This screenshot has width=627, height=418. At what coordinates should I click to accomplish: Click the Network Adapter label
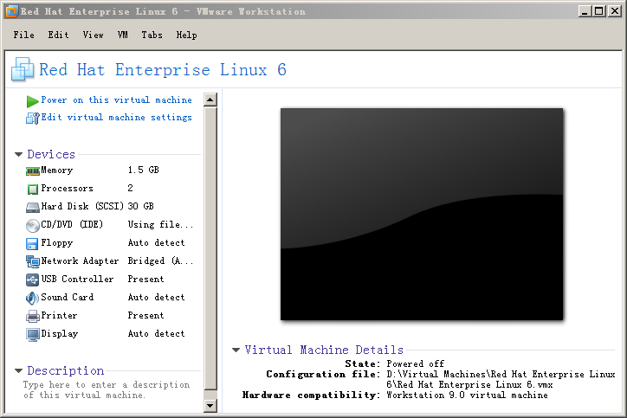point(80,261)
